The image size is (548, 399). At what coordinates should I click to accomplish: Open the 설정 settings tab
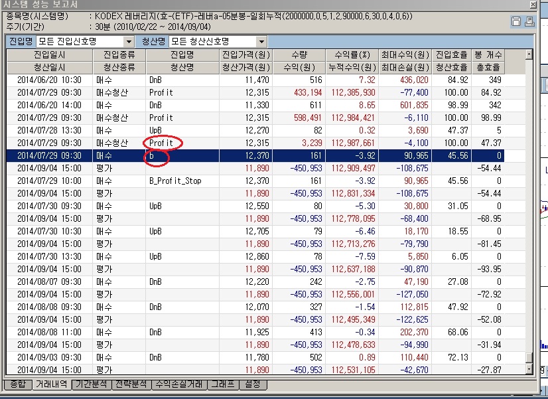(253, 384)
